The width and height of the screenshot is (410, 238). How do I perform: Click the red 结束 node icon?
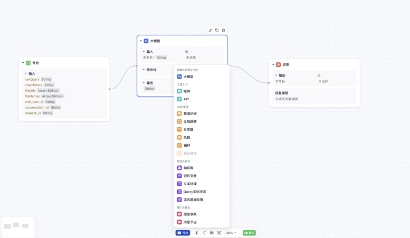click(278, 65)
